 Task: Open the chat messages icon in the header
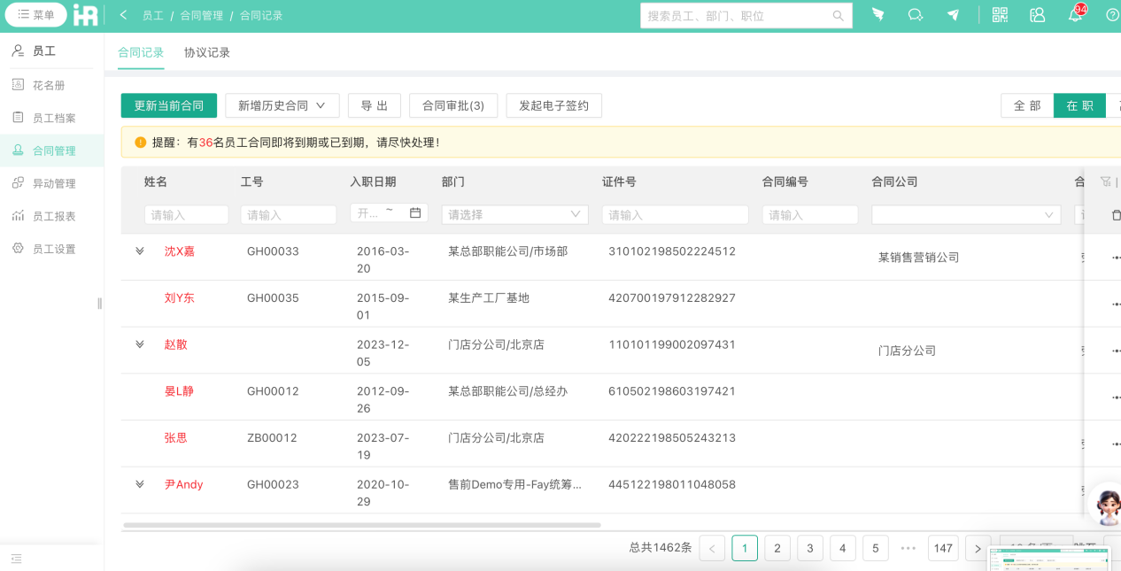click(916, 14)
